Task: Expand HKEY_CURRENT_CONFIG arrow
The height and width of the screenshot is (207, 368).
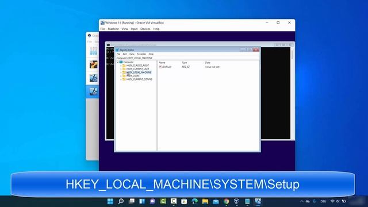Action: 121,79
